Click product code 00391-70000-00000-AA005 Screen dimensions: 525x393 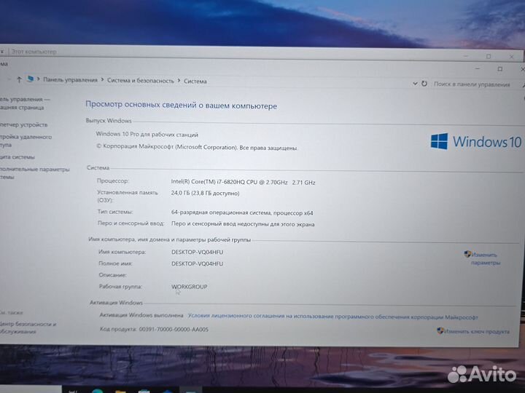[174, 329]
